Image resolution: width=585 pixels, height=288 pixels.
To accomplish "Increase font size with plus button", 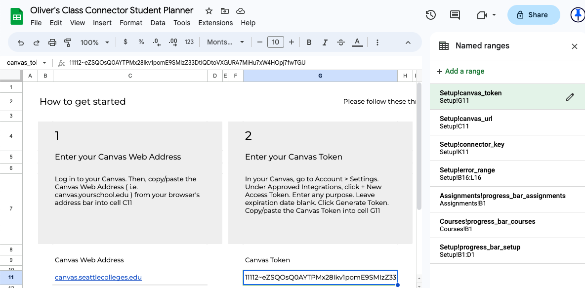I will (x=292, y=42).
